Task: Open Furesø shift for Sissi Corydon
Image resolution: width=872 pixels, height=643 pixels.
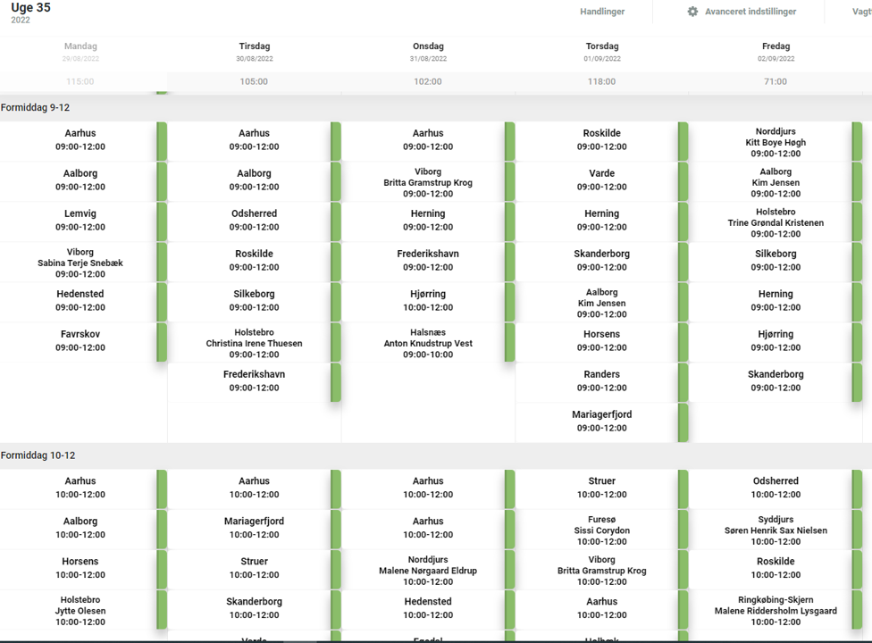Action: coord(601,530)
